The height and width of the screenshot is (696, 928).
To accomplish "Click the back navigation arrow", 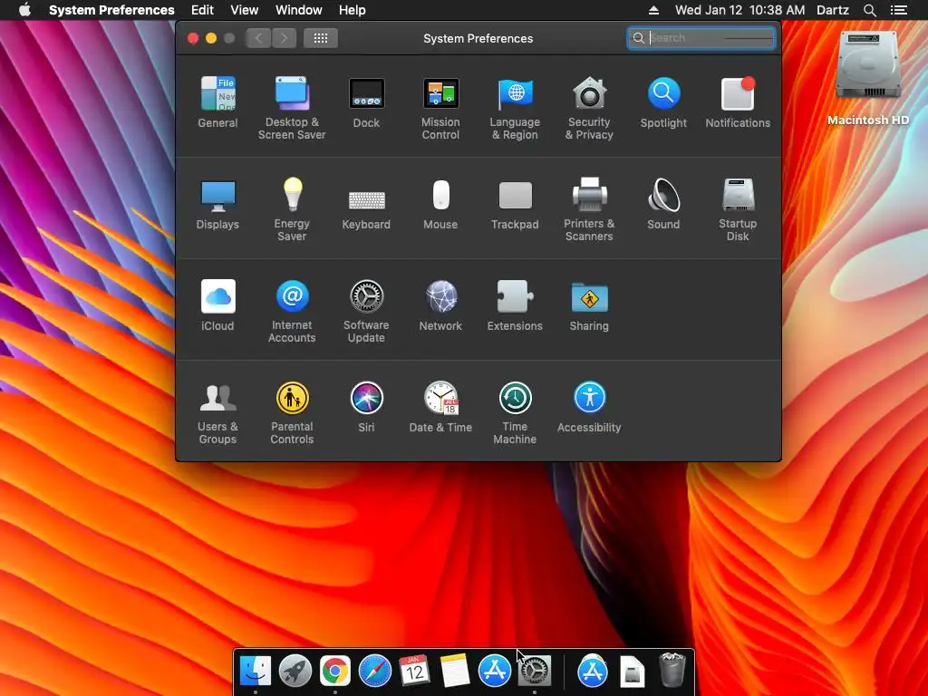I will click(258, 38).
